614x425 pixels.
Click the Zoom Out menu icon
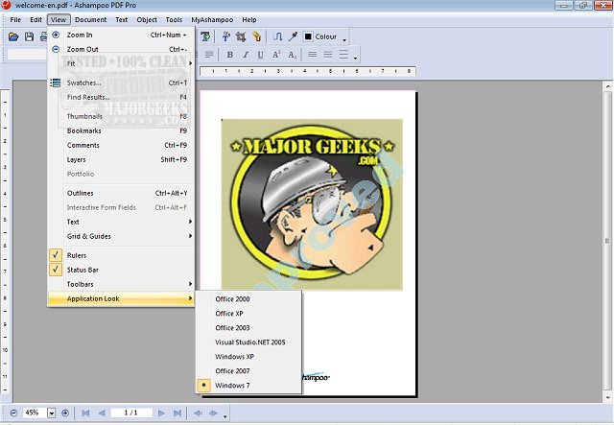pos(56,49)
